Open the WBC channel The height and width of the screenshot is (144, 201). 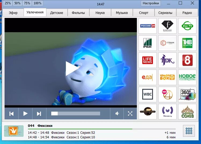click(148, 94)
